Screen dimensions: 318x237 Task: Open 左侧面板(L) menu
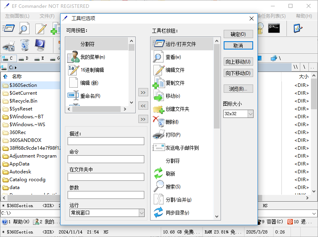[17, 16]
